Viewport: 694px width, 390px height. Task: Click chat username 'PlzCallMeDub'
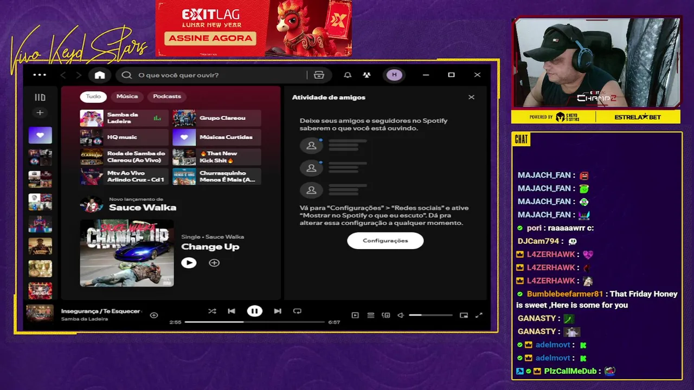(570, 371)
